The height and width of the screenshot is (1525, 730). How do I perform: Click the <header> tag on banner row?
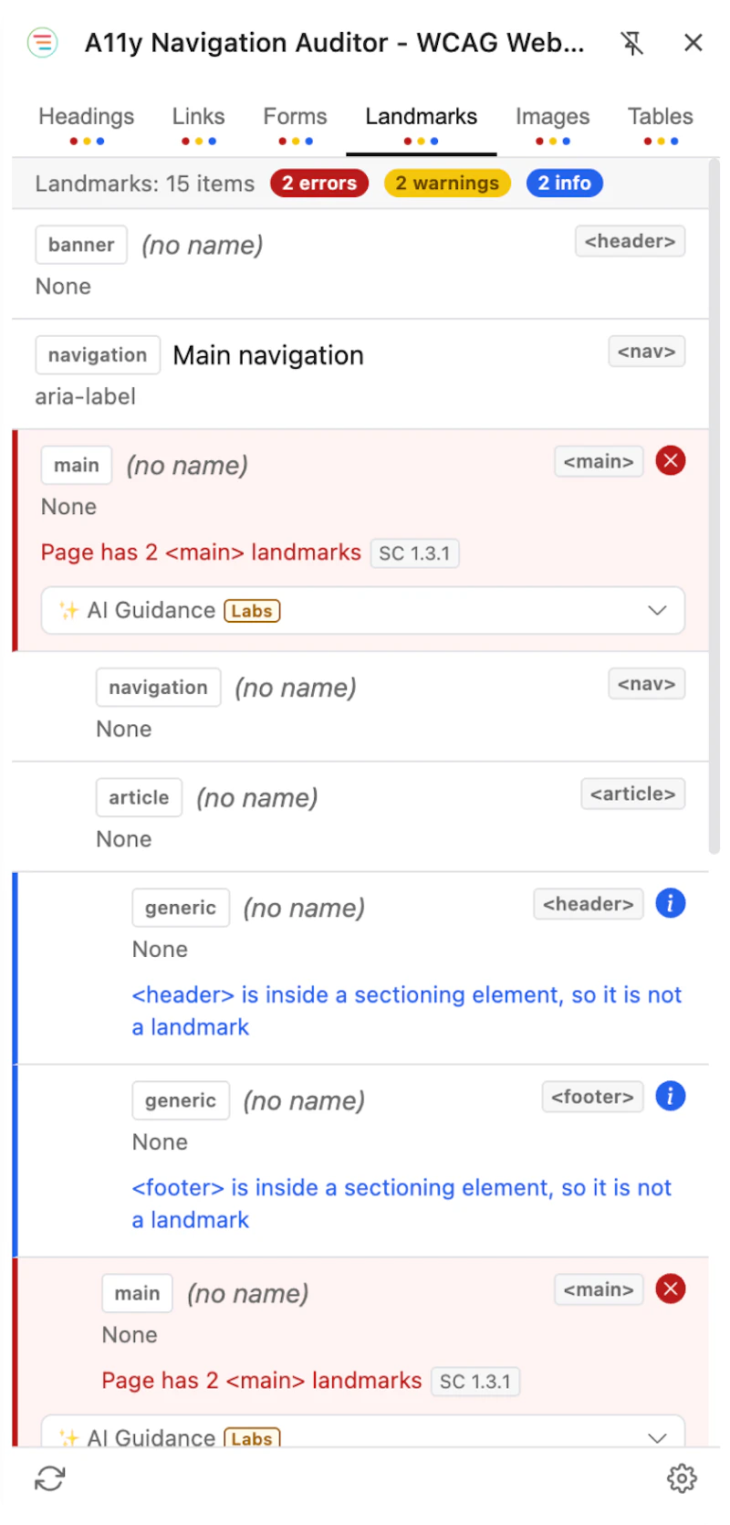coord(630,242)
